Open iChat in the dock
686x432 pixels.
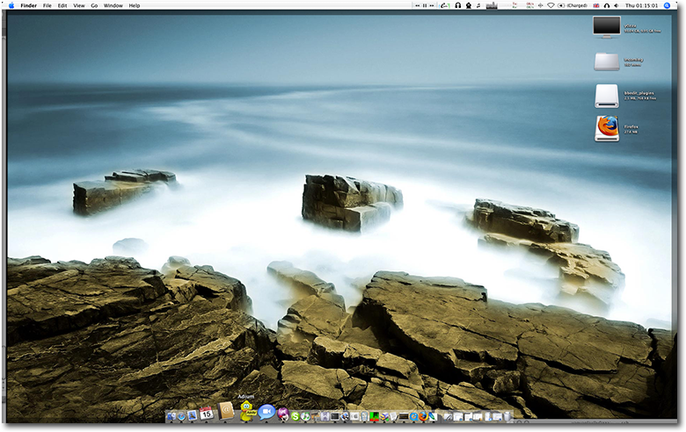(x=266, y=412)
